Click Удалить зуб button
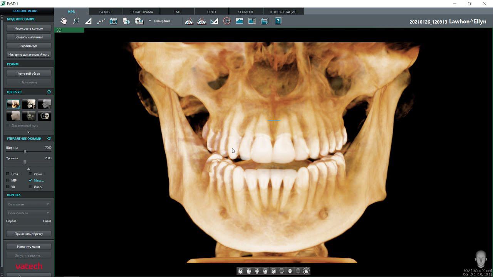The width and height of the screenshot is (493, 277). click(29, 46)
